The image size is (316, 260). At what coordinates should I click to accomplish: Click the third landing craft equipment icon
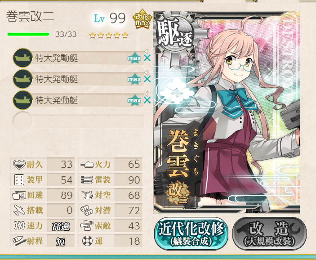click(x=22, y=100)
